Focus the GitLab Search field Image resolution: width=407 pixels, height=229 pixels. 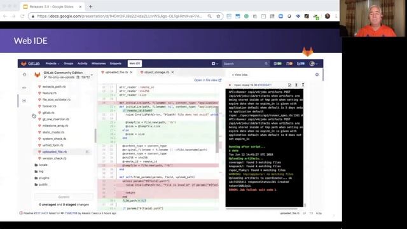click(245, 64)
